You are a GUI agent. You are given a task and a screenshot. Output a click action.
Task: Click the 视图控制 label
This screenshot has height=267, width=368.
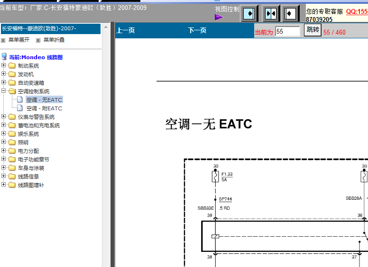227,9
